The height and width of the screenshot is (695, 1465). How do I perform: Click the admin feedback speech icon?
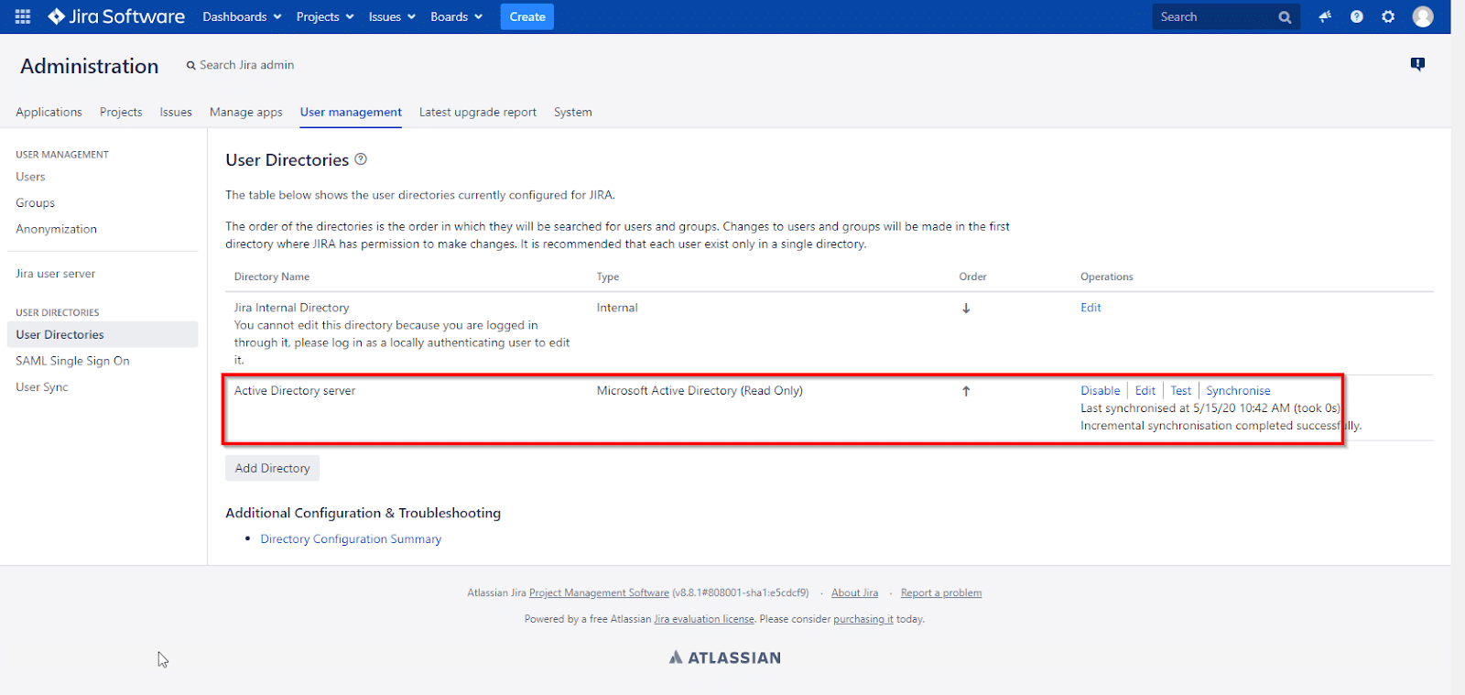(1417, 64)
